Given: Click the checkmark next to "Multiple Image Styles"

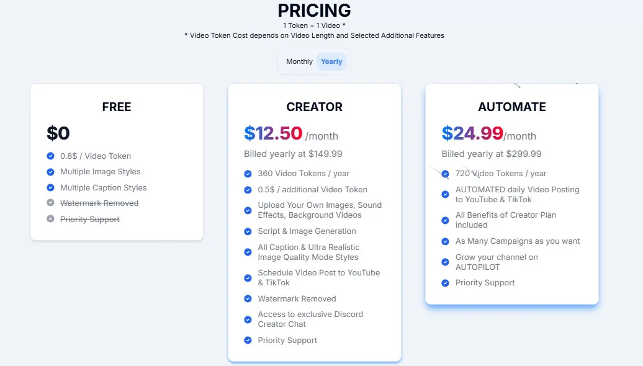Looking at the screenshot, I should pyautogui.click(x=50, y=172).
